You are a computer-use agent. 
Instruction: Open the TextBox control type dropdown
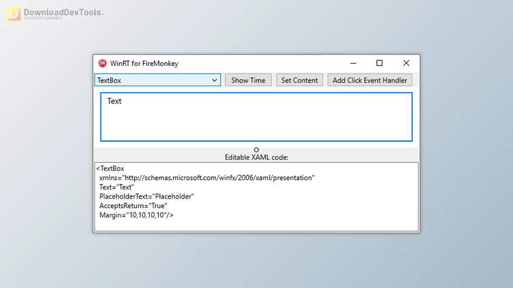click(158, 80)
